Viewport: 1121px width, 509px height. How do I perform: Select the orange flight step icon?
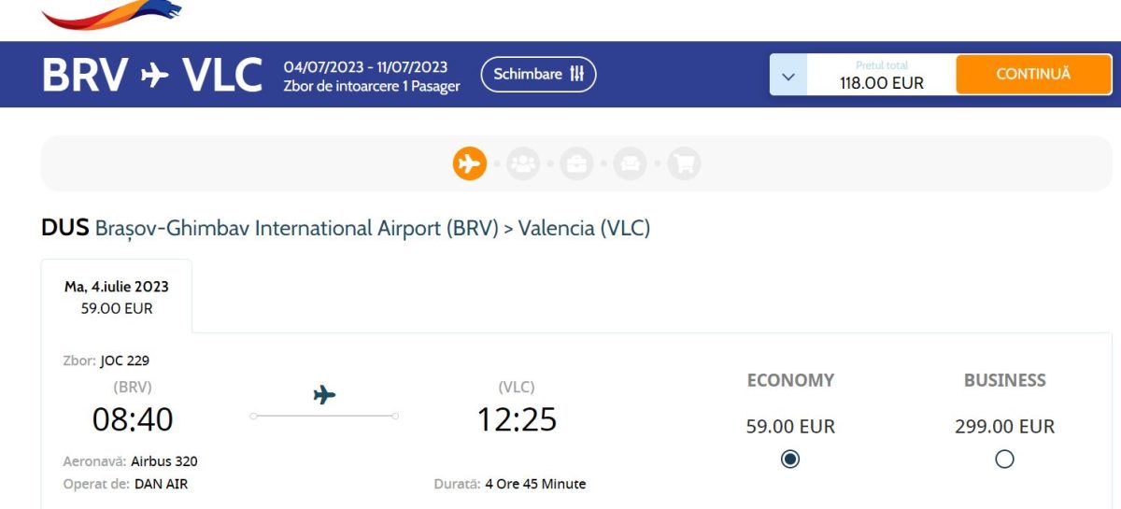[470, 163]
